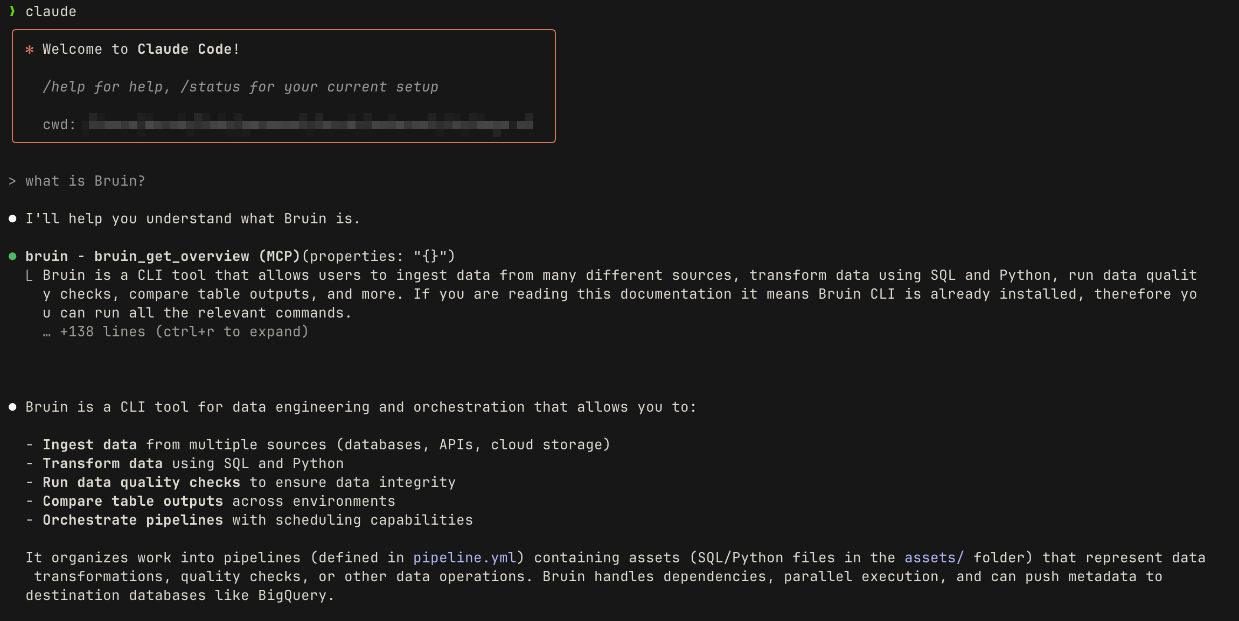
Task: Open the assets/ folder reference
Action: 934,558
